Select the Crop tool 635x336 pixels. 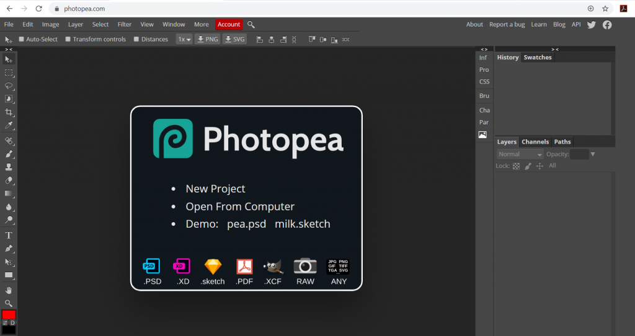(9, 112)
